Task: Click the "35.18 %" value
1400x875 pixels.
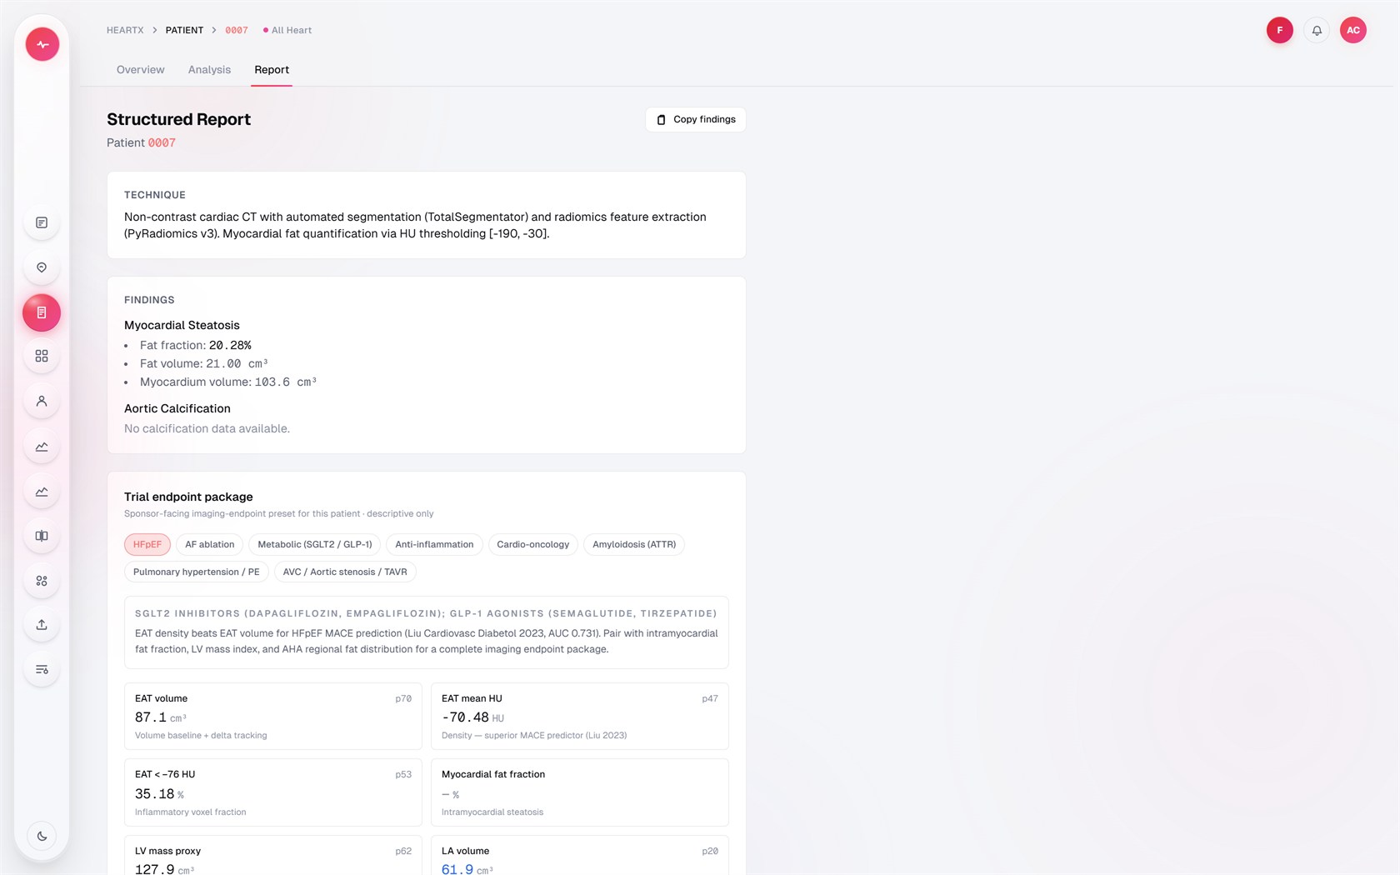Action: coord(159,794)
